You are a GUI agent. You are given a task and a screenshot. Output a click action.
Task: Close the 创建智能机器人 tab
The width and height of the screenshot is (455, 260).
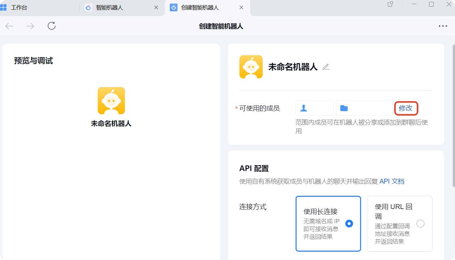click(241, 7)
